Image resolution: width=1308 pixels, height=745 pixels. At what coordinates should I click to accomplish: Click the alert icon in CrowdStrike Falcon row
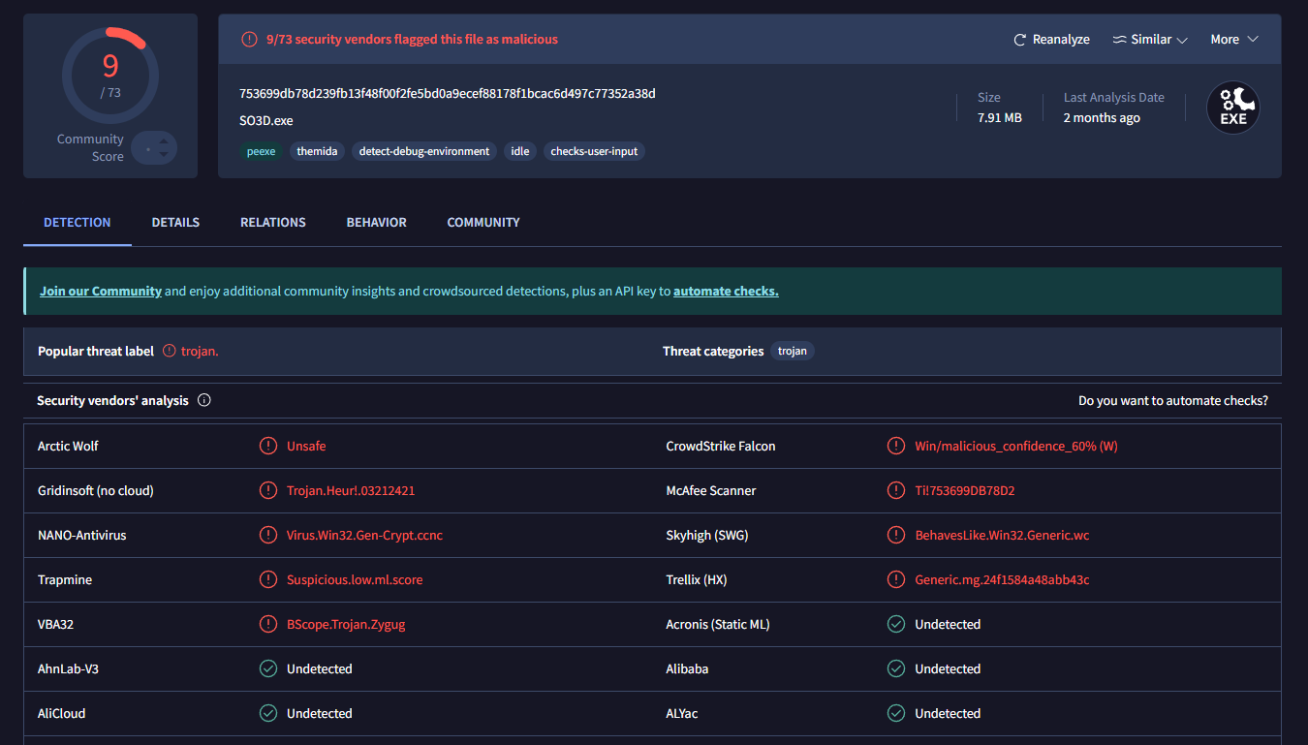coord(896,446)
